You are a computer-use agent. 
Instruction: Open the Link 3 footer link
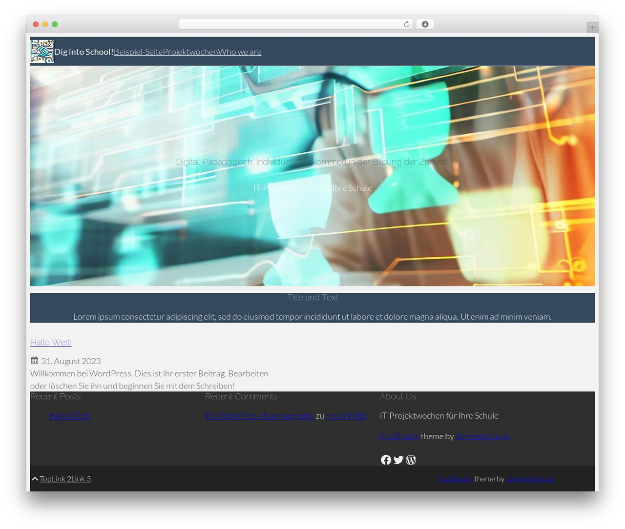[x=81, y=479]
